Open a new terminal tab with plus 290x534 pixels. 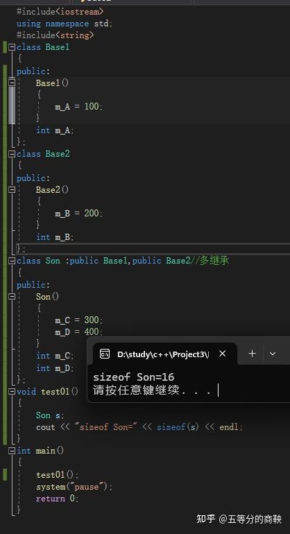pos(252,354)
